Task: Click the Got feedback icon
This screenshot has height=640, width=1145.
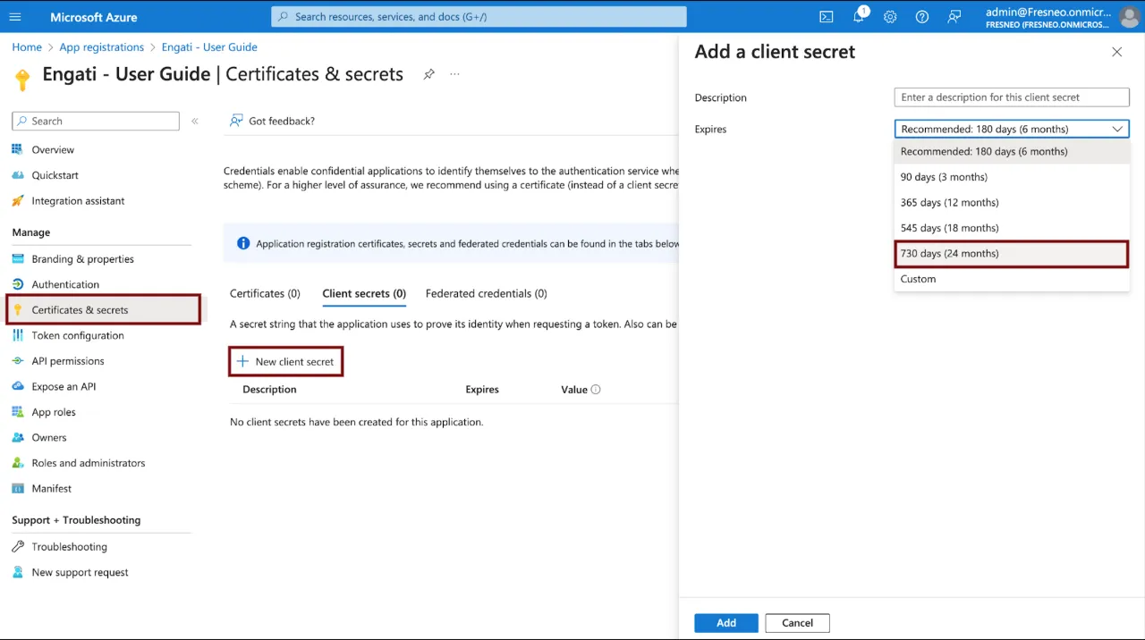Action: [x=236, y=121]
